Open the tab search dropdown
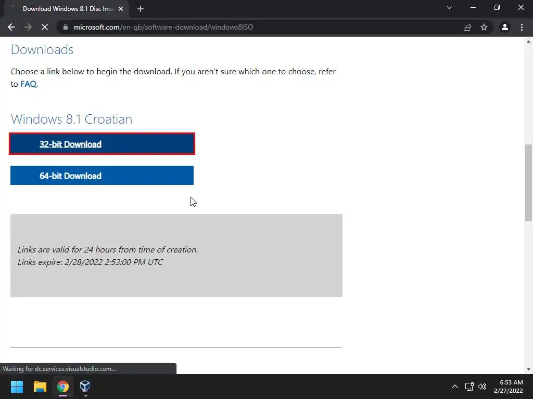The width and height of the screenshot is (533, 399). pyautogui.click(x=449, y=7)
